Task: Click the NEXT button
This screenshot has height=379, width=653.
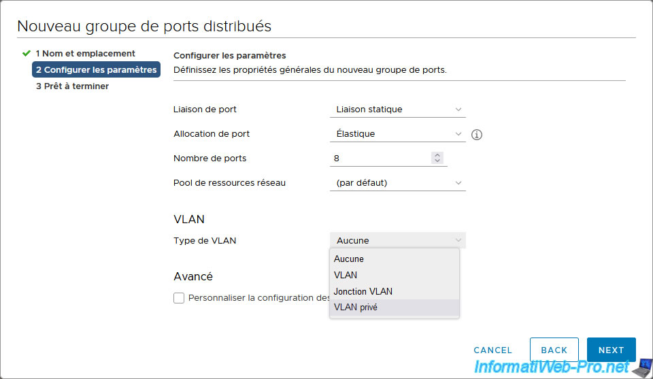Action: (611, 350)
